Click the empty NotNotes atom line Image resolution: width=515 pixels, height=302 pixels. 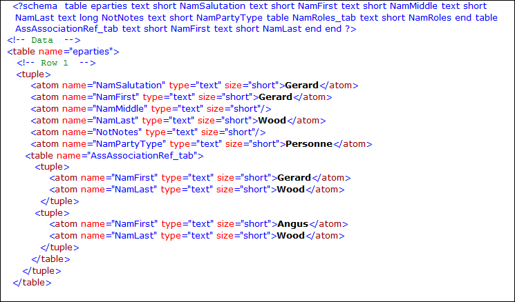point(148,132)
